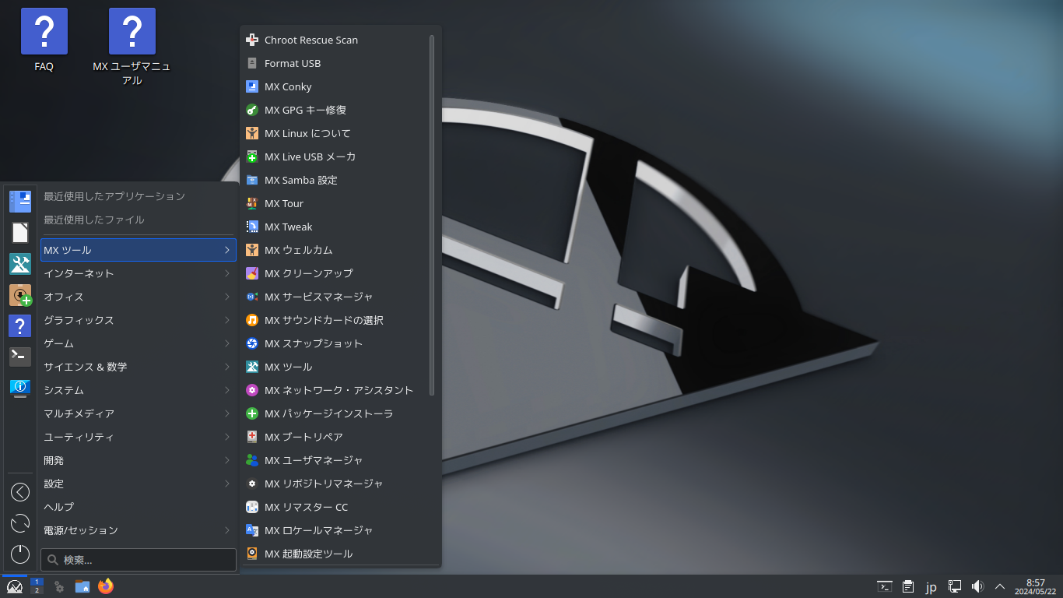The image size is (1063, 598).
Task: Expand the サイエンス & 数学 category
Action: coord(139,367)
